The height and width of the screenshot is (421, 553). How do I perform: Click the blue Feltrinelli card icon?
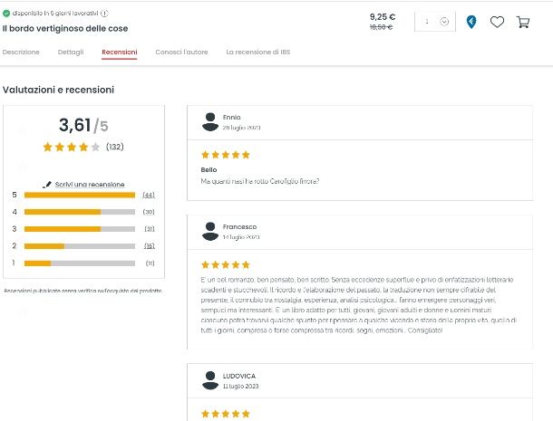coord(471,22)
